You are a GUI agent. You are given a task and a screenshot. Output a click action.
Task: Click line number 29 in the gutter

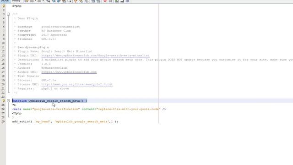pyautogui.click(x=3, y=121)
